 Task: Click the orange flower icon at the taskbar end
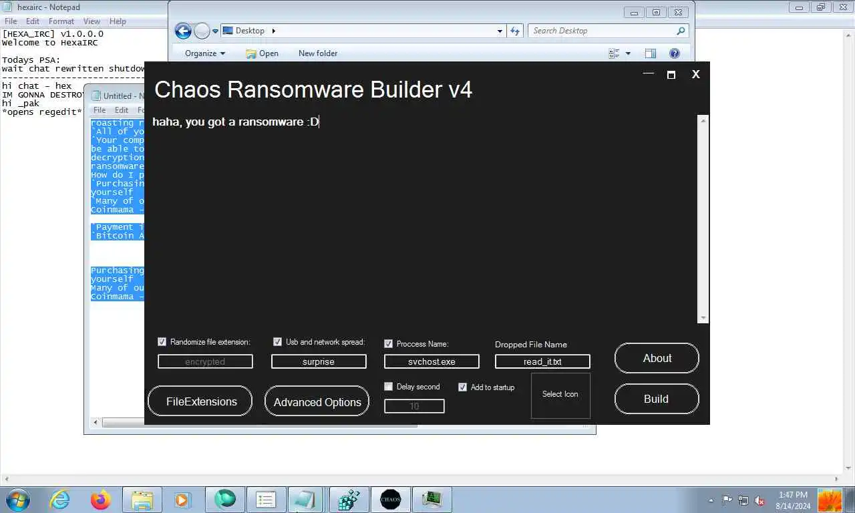coord(830,500)
